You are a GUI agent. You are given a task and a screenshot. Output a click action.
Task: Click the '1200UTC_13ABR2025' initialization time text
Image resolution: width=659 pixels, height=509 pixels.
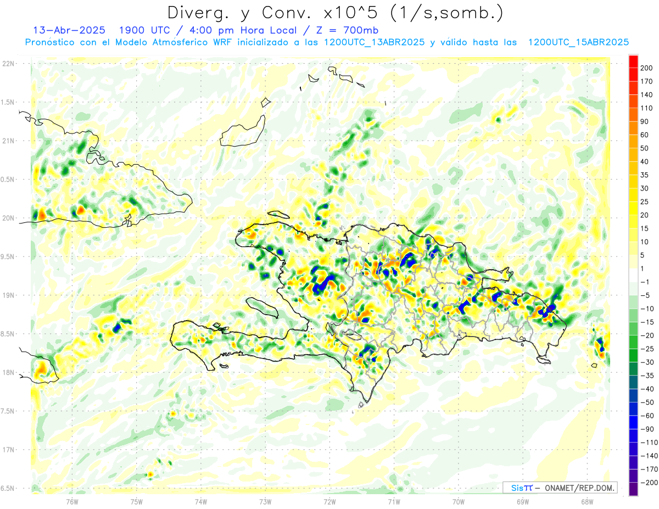374,42
